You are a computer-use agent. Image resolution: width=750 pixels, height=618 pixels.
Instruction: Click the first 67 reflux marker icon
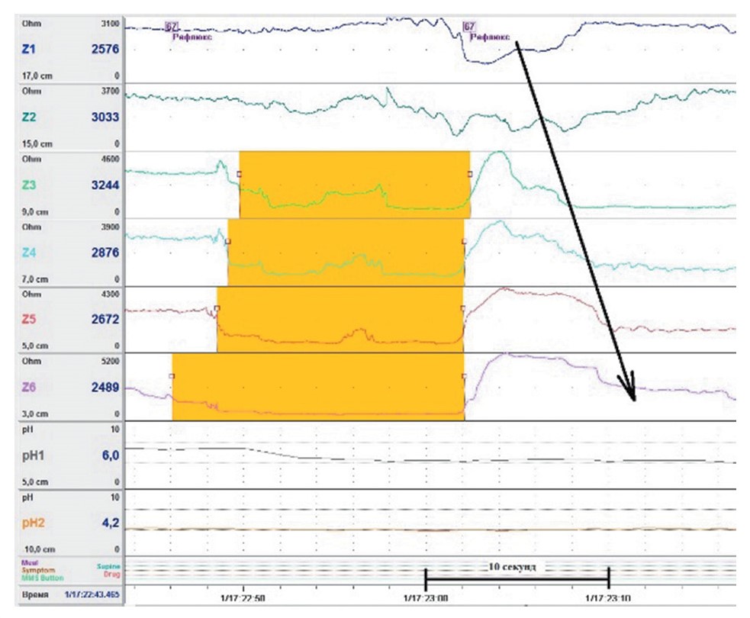[x=172, y=27]
